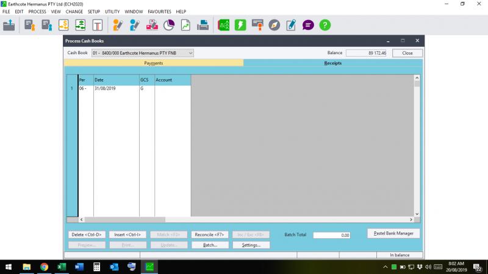Switch to the Payments tab
488x274 pixels.
(x=153, y=63)
